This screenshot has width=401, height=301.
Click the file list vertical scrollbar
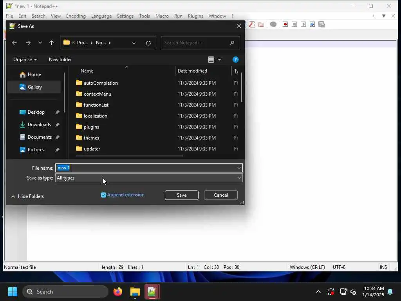[x=241, y=87]
